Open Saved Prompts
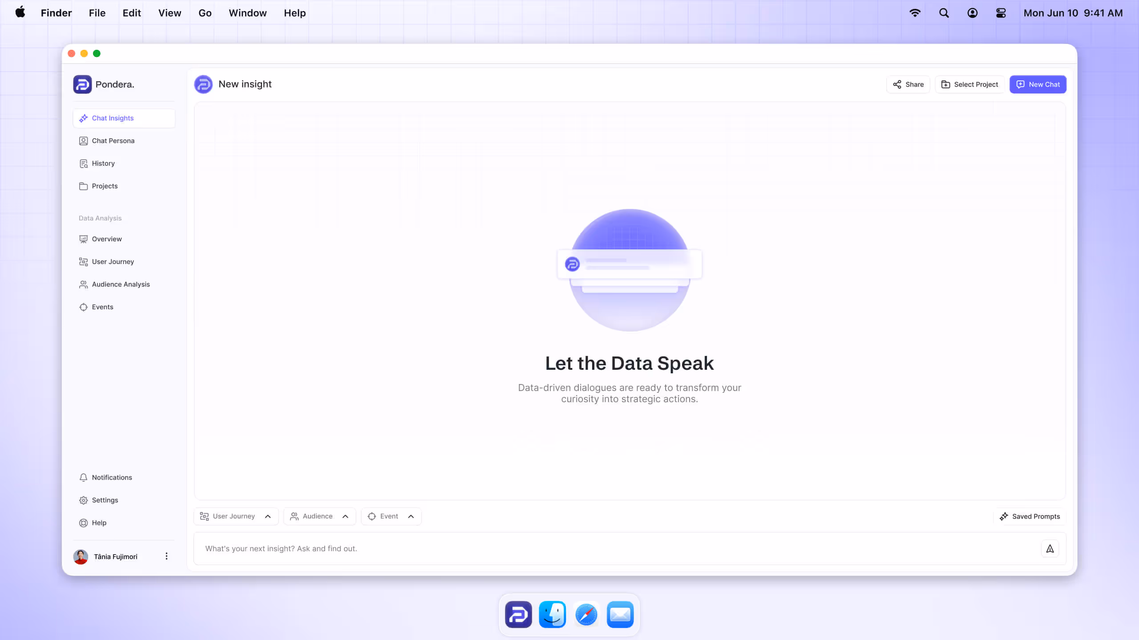Viewport: 1139px width, 640px height. coord(1030,516)
